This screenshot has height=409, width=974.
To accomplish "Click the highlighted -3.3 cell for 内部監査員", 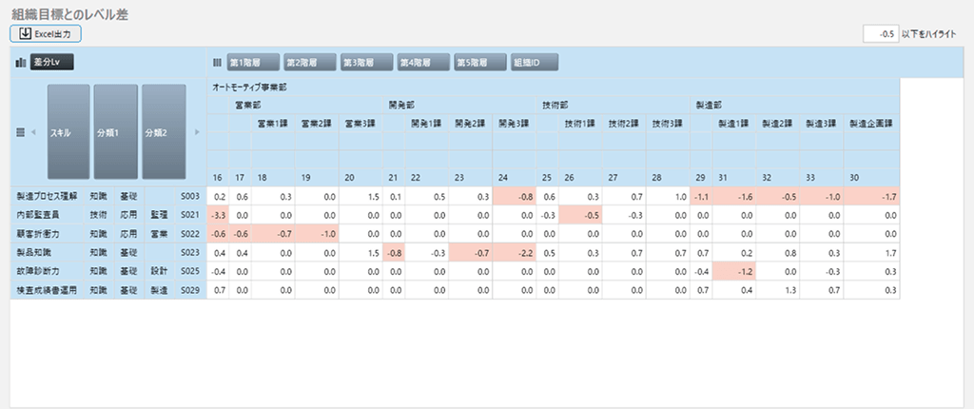I will 218,216.
